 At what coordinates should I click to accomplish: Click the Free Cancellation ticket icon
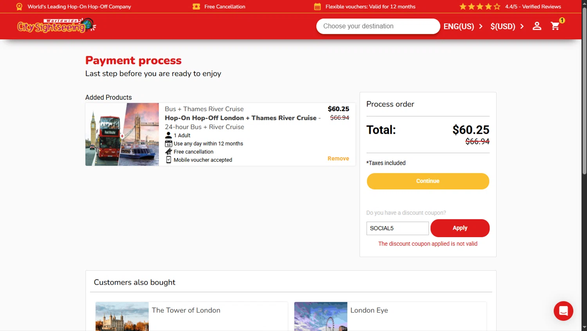(196, 7)
